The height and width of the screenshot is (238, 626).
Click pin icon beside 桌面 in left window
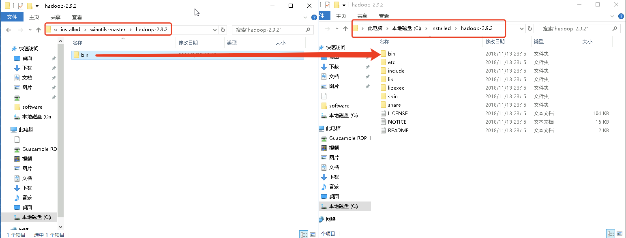54,58
